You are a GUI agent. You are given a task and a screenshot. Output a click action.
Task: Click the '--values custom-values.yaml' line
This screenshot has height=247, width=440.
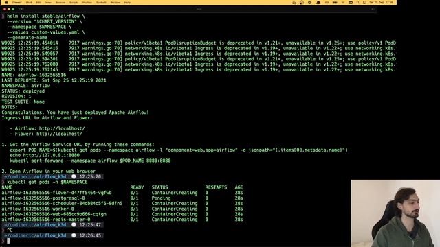click(46, 32)
